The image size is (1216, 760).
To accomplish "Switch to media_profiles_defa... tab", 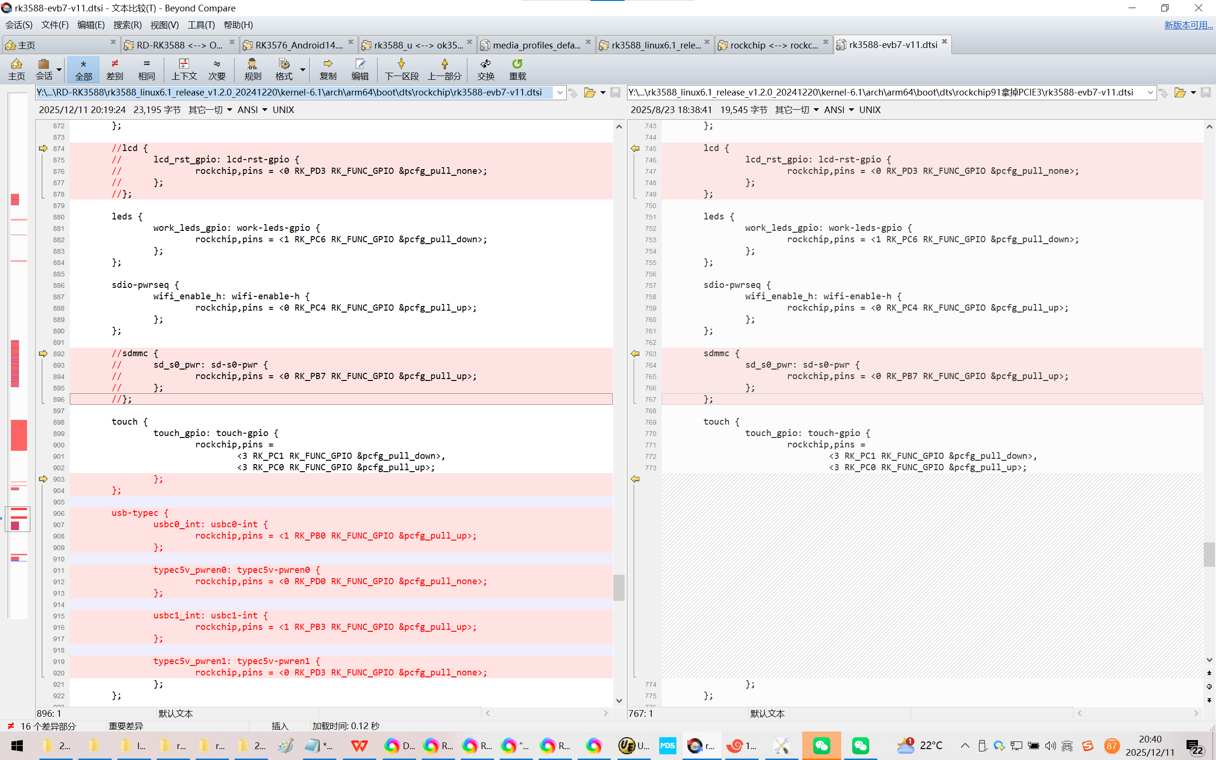I will click(x=536, y=45).
